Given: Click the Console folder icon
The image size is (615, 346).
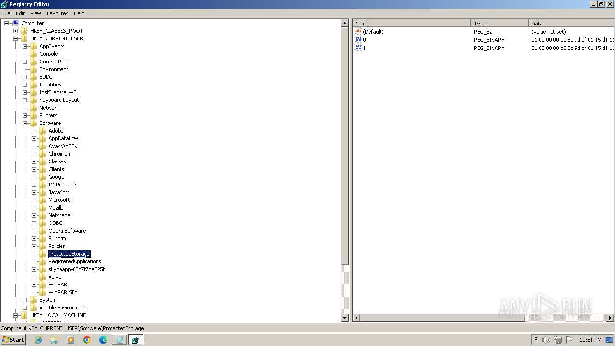Looking at the screenshot, I should [x=34, y=54].
